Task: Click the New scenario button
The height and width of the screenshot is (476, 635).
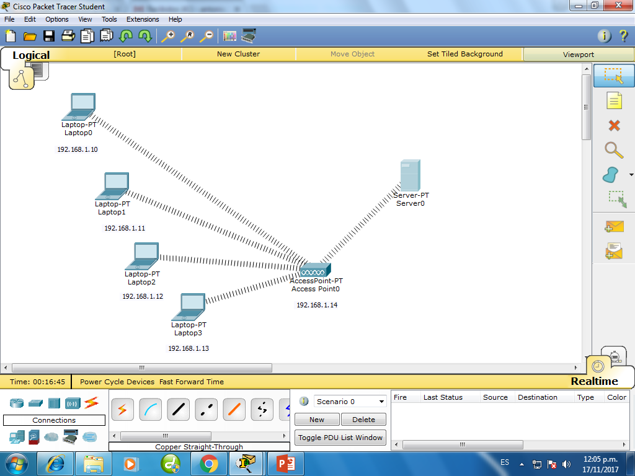Action: point(317,420)
